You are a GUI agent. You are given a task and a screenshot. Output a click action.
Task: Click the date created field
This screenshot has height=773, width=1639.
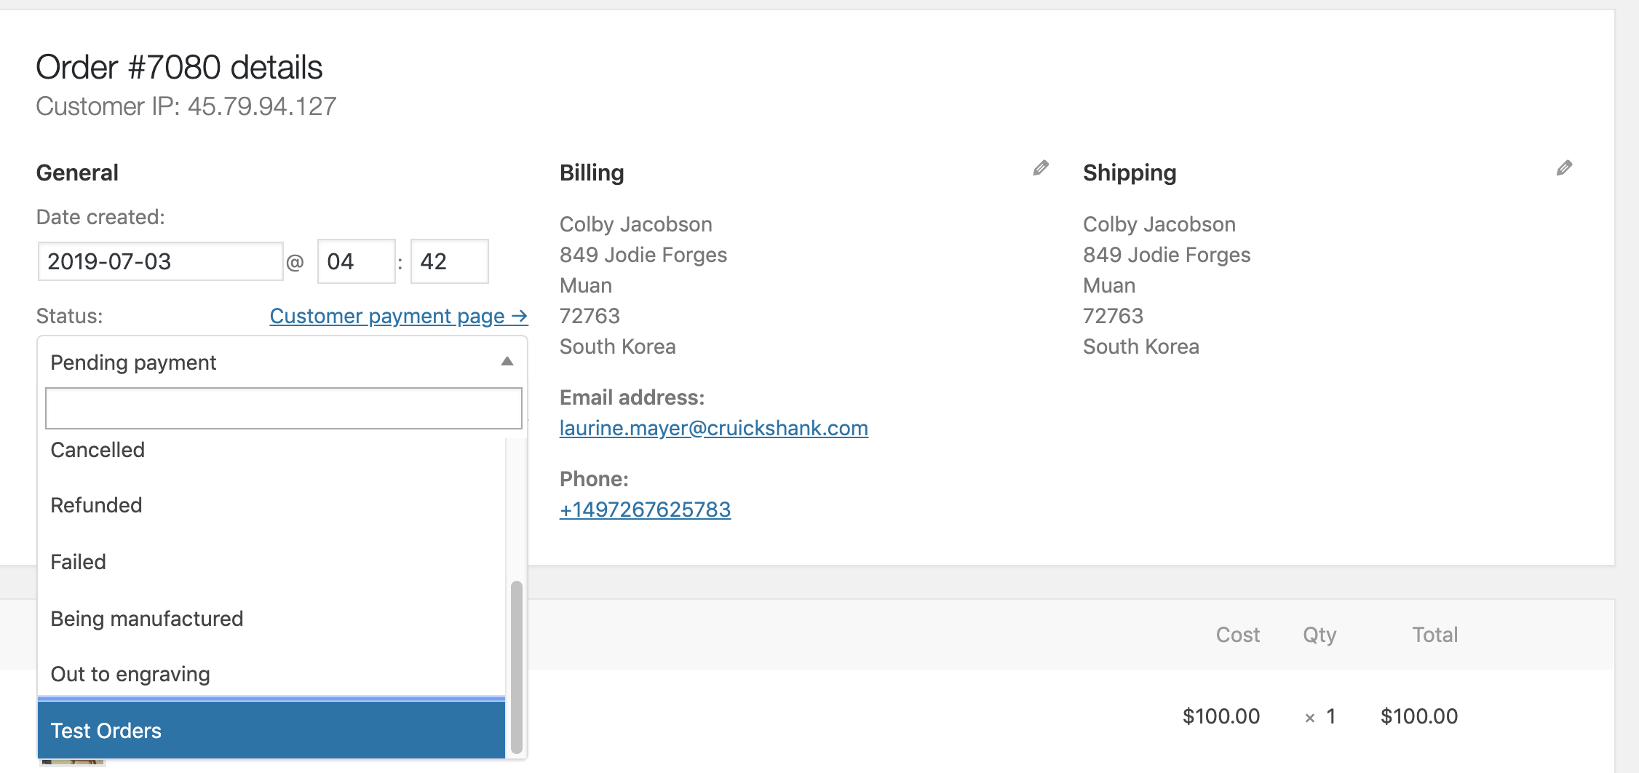(160, 261)
